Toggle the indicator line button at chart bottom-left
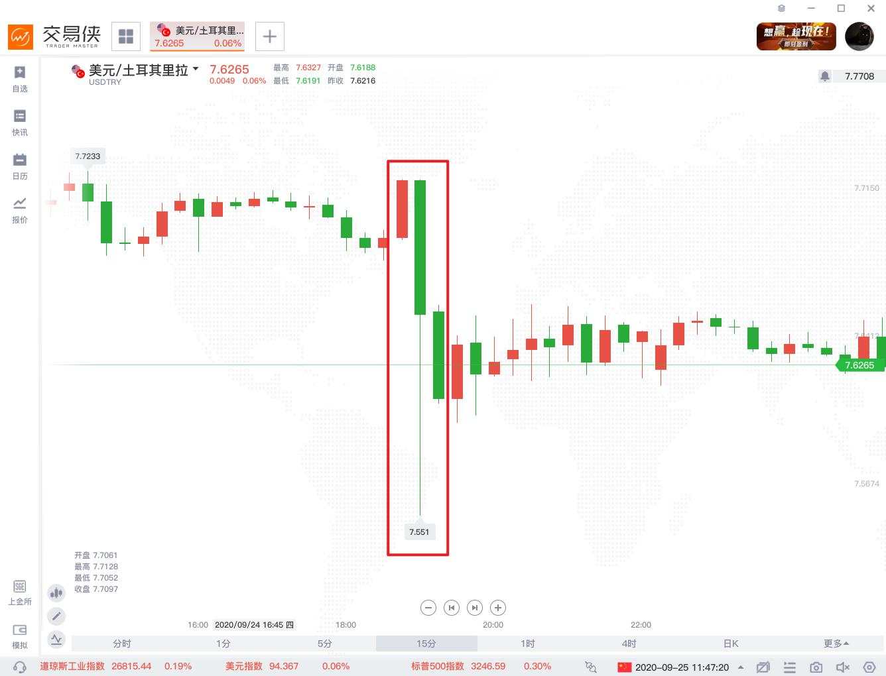 point(56,640)
